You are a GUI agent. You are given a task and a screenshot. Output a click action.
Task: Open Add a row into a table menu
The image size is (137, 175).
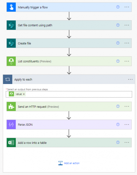[x=127, y=142]
